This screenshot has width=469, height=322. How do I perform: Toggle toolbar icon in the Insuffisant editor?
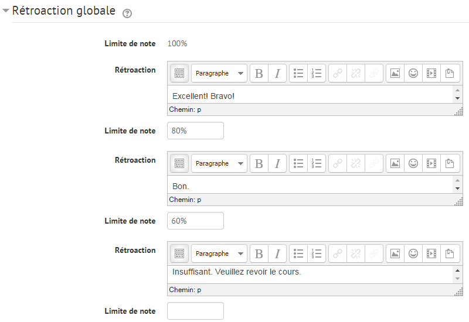click(x=179, y=254)
